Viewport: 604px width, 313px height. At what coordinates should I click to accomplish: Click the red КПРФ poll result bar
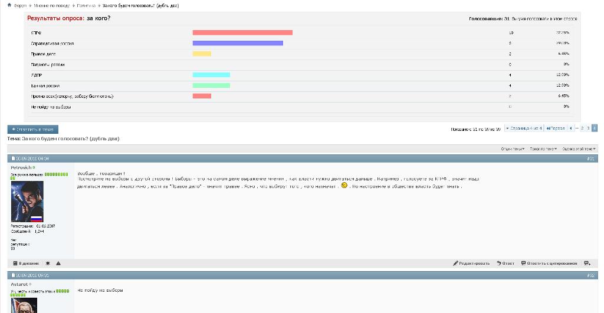point(242,32)
